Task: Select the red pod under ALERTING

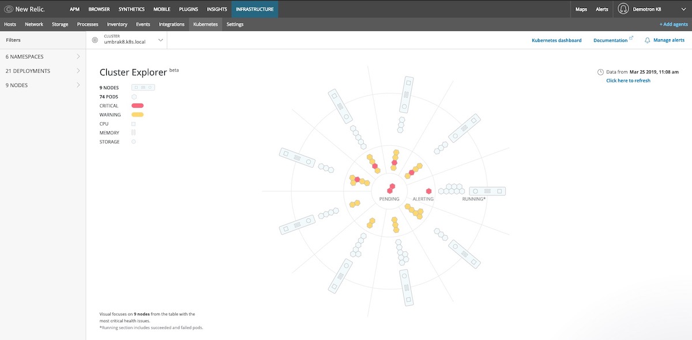Action: (x=428, y=191)
